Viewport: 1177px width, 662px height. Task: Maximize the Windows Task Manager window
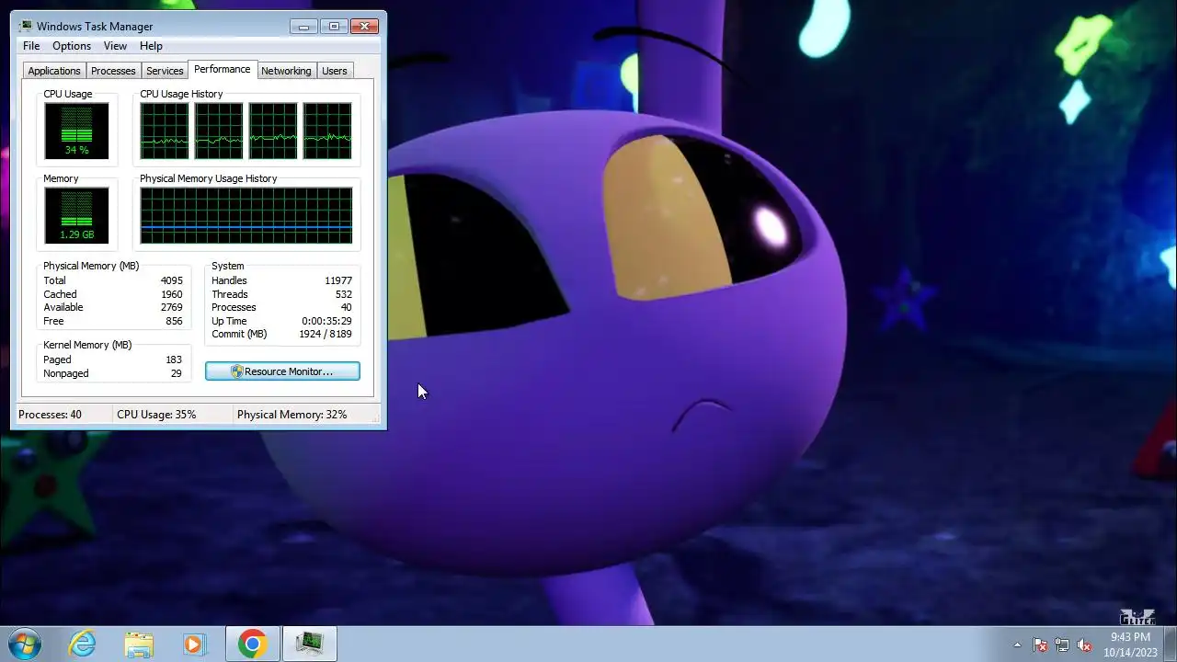334,26
